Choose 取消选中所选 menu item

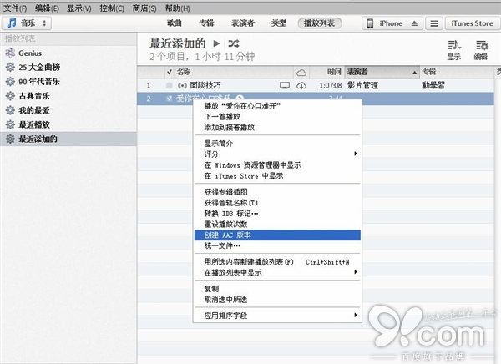pos(278,300)
